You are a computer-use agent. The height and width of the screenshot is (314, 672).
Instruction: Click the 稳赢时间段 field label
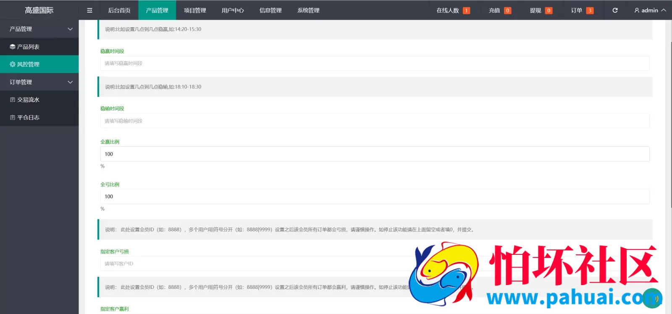click(112, 51)
